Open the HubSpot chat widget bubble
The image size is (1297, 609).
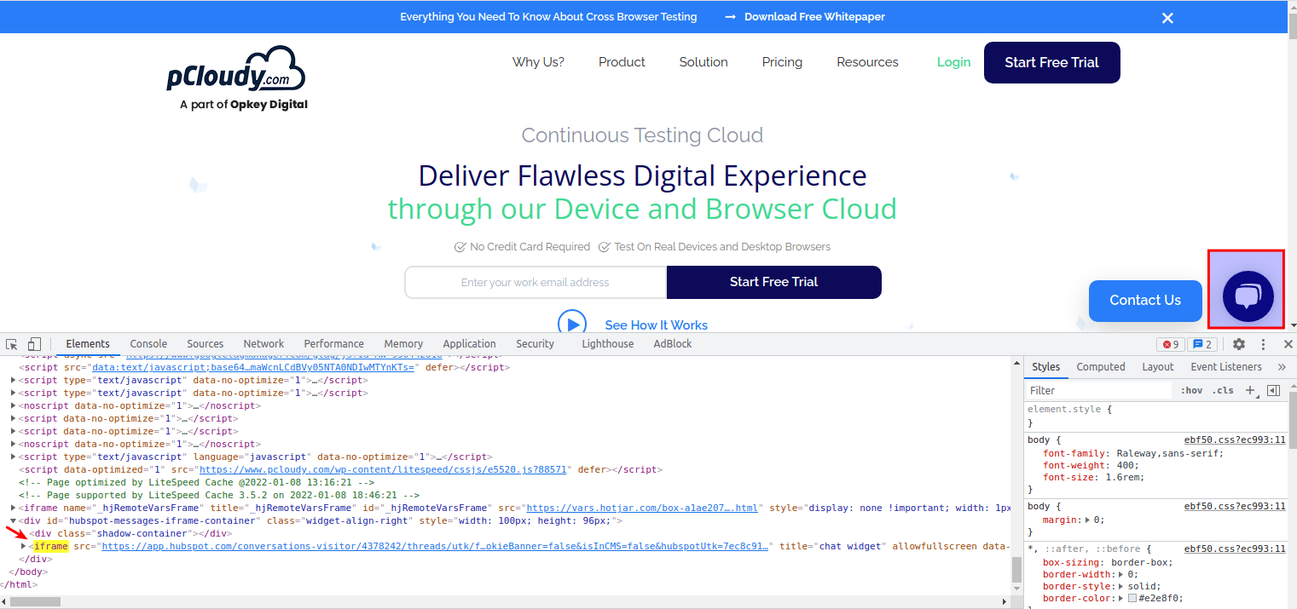click(x=1248, y=296)
